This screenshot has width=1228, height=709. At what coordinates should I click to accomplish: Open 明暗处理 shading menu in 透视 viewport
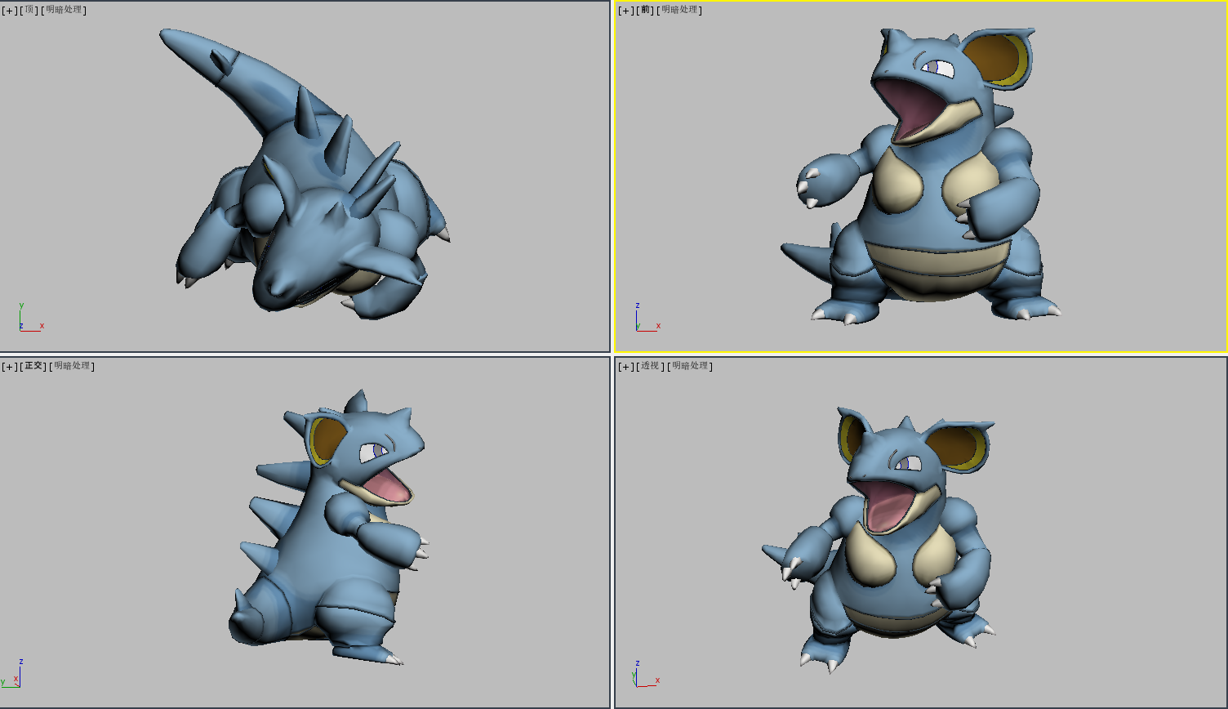point(690,366)
